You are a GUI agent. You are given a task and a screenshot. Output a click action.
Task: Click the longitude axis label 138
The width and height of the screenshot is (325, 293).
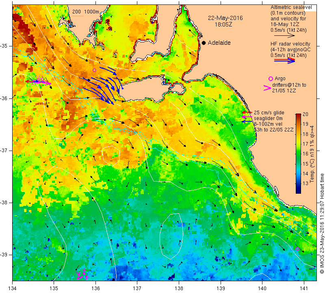click(x=179, y=288)
